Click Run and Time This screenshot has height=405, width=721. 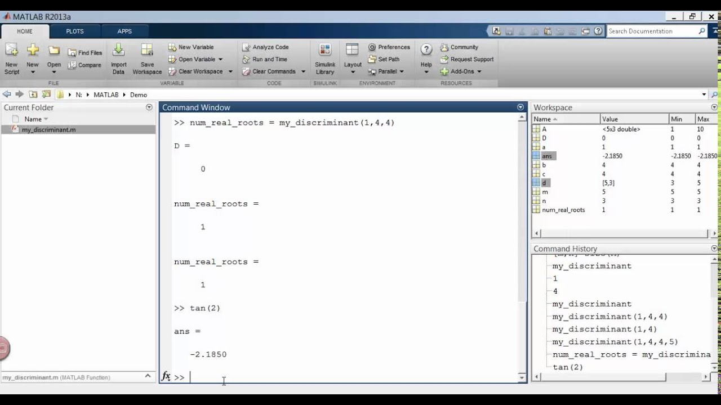point(265,59)
